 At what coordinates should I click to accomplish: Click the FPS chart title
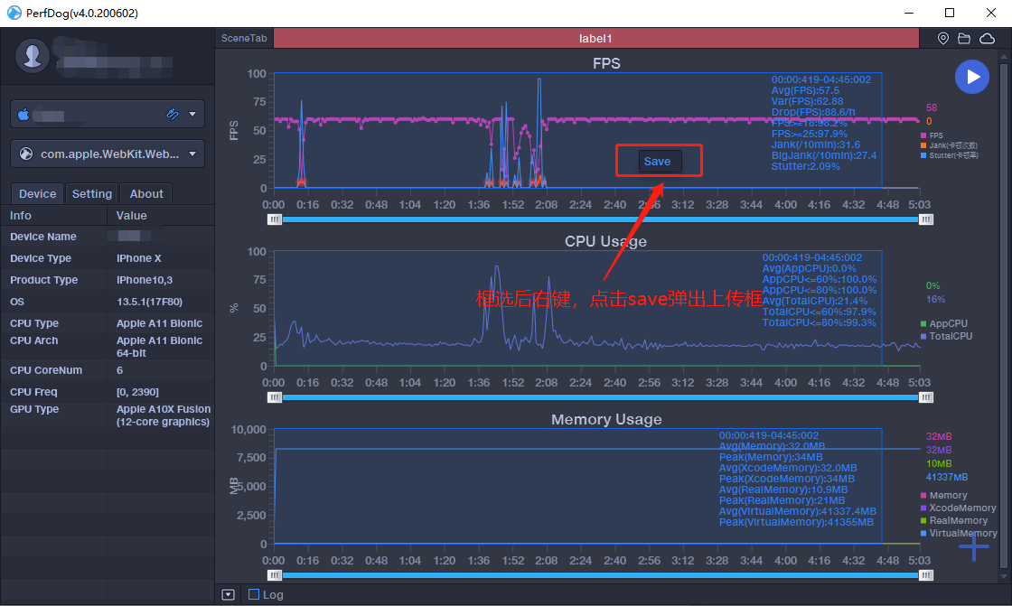pyautogui.click(x=606, y=63)
